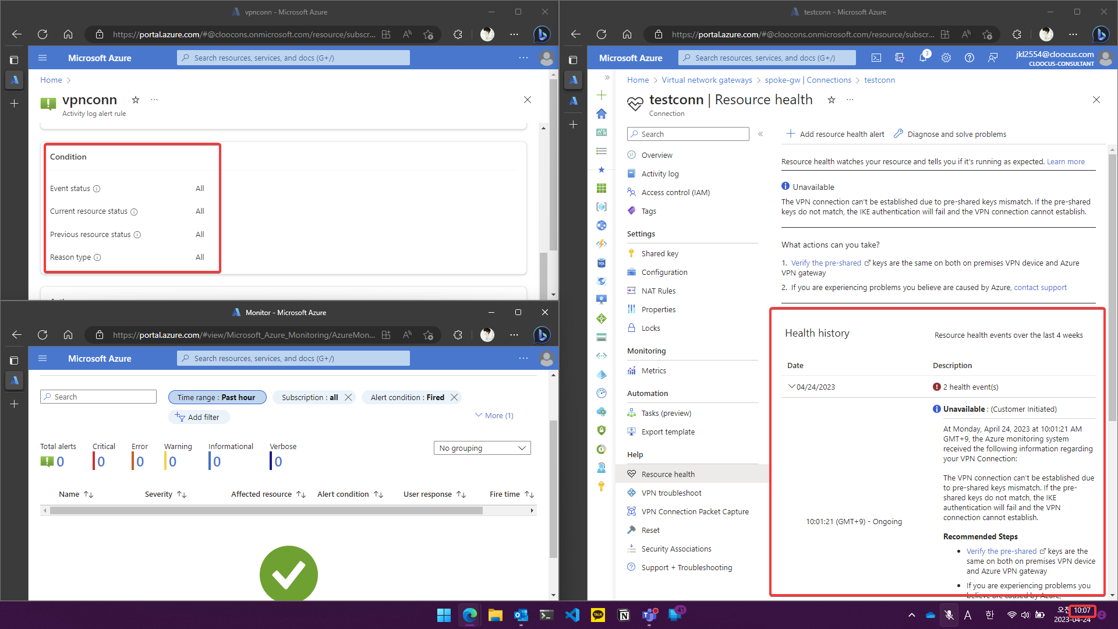Open All services list icon in sidebar
This screenshot has height=629, width=1118.
pyautogui.click(x=602, y=151)
